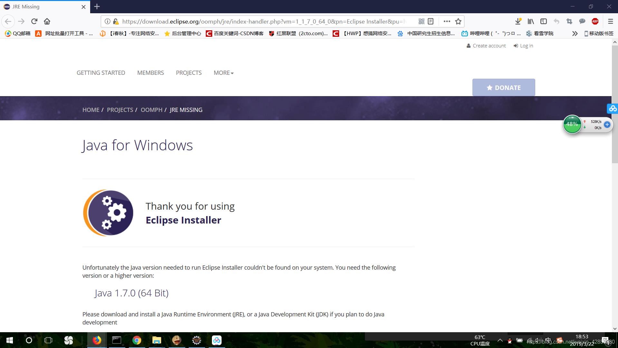The height and width of the screenshot is (348, 618).
Task: Open the 看雪学院 bookmark
Action: tap(540, 33)
